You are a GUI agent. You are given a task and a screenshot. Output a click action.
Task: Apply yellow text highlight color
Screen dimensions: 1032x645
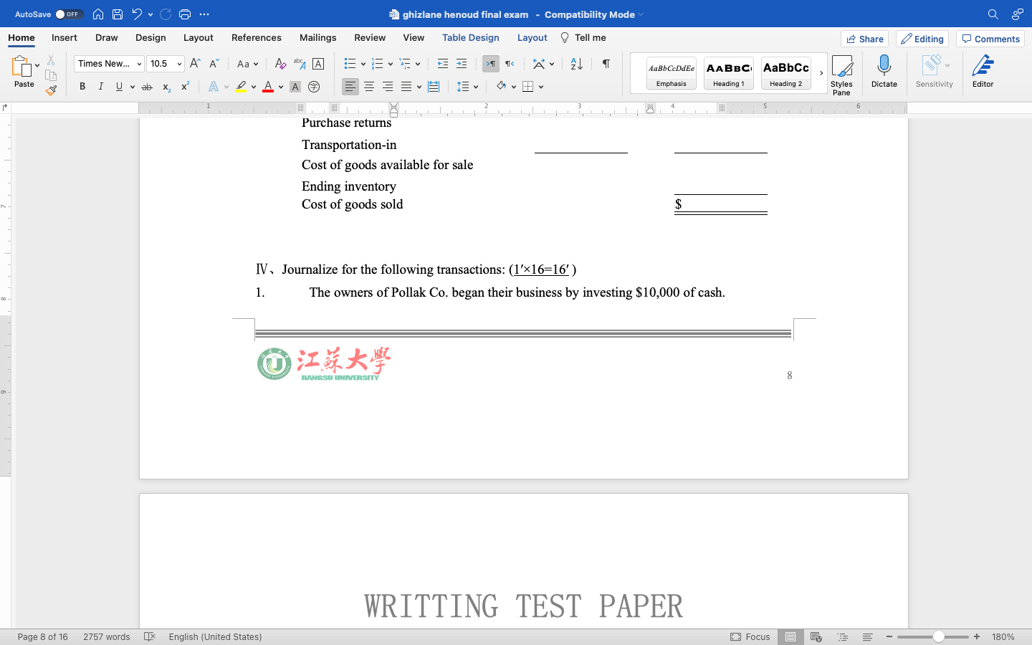[x=242, y=86]
